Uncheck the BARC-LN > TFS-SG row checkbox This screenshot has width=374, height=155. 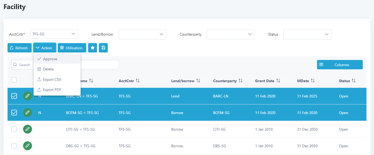coord(14,96)
